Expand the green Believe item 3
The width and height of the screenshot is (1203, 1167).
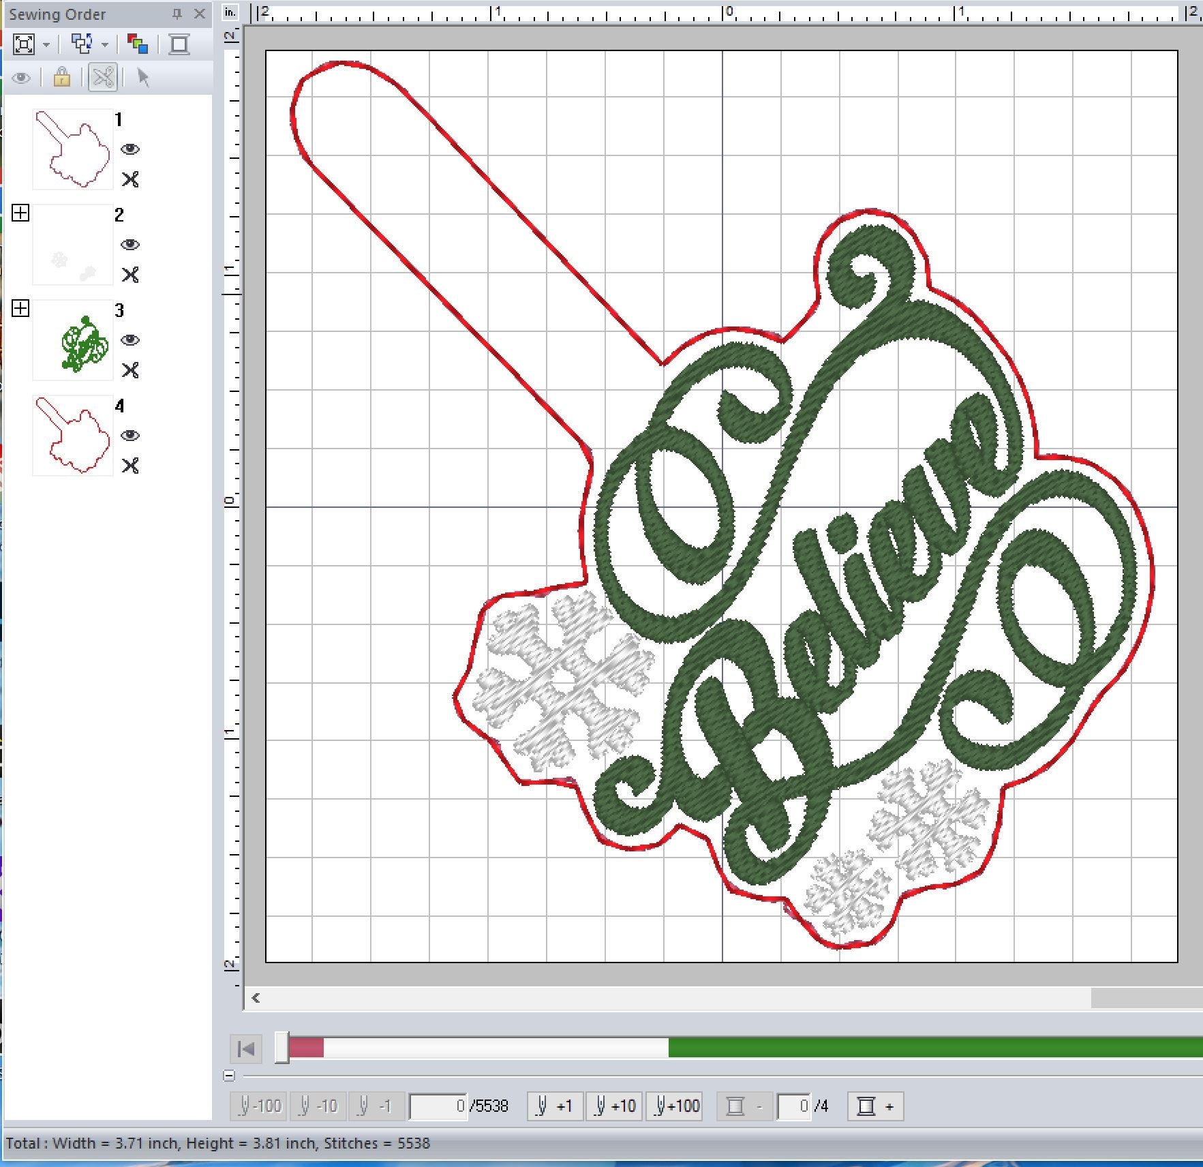pyautogui.click(x=21, y=309)
